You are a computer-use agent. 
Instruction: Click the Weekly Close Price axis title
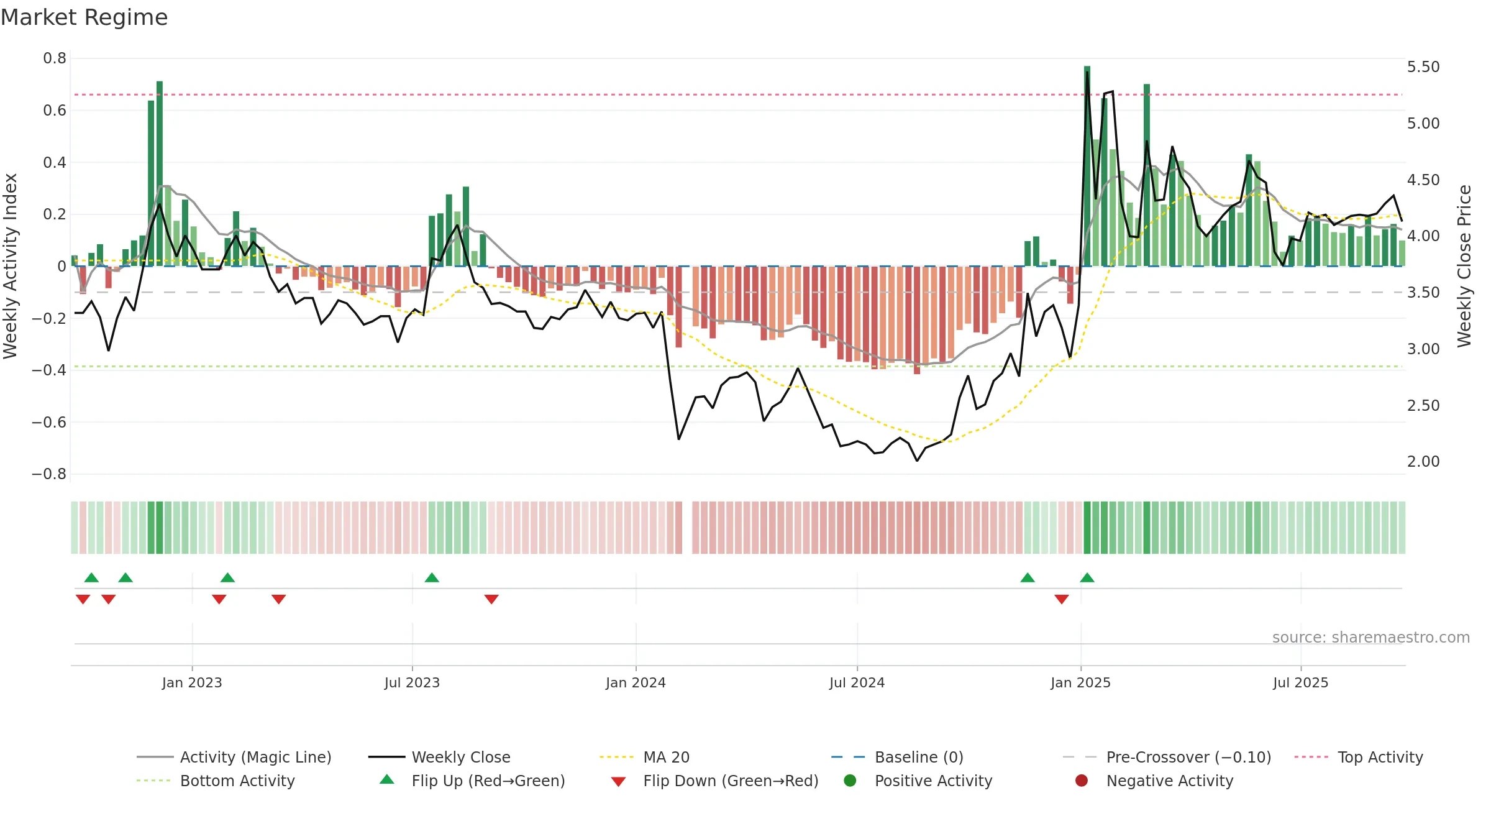[1464, 266]
